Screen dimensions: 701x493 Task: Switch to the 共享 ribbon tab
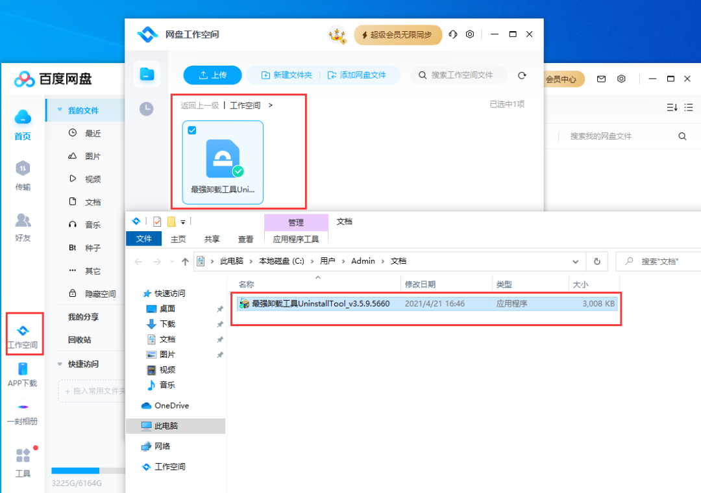coord(212,239)
